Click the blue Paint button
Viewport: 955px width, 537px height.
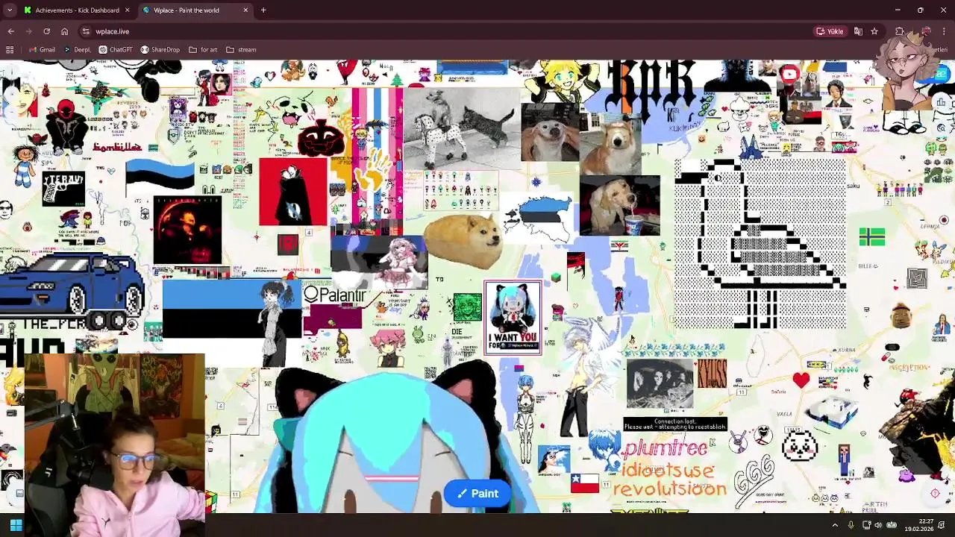(x=477, y=493)
